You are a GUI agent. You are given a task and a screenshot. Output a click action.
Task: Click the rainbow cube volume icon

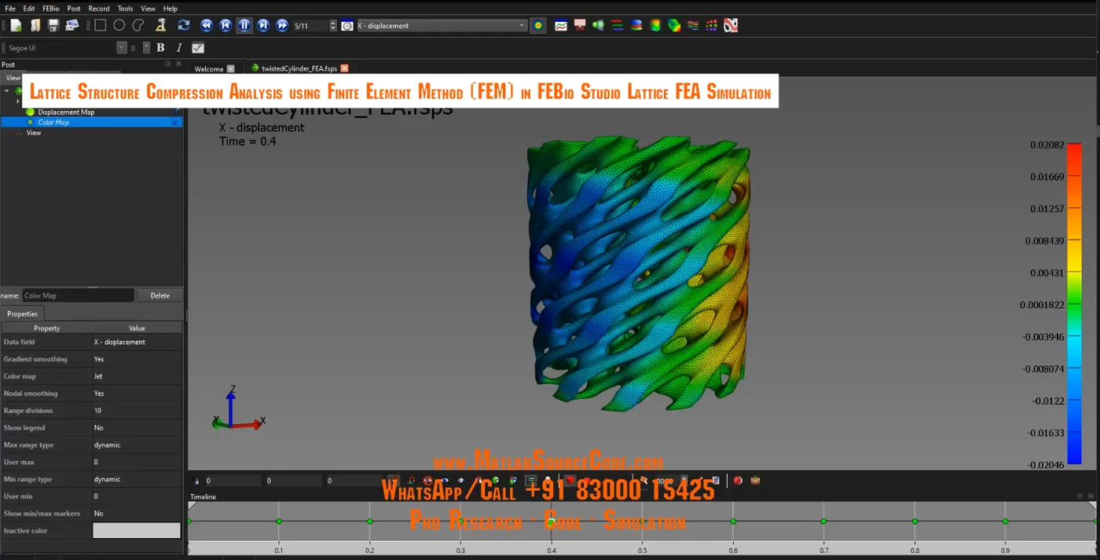pos(674,26)
